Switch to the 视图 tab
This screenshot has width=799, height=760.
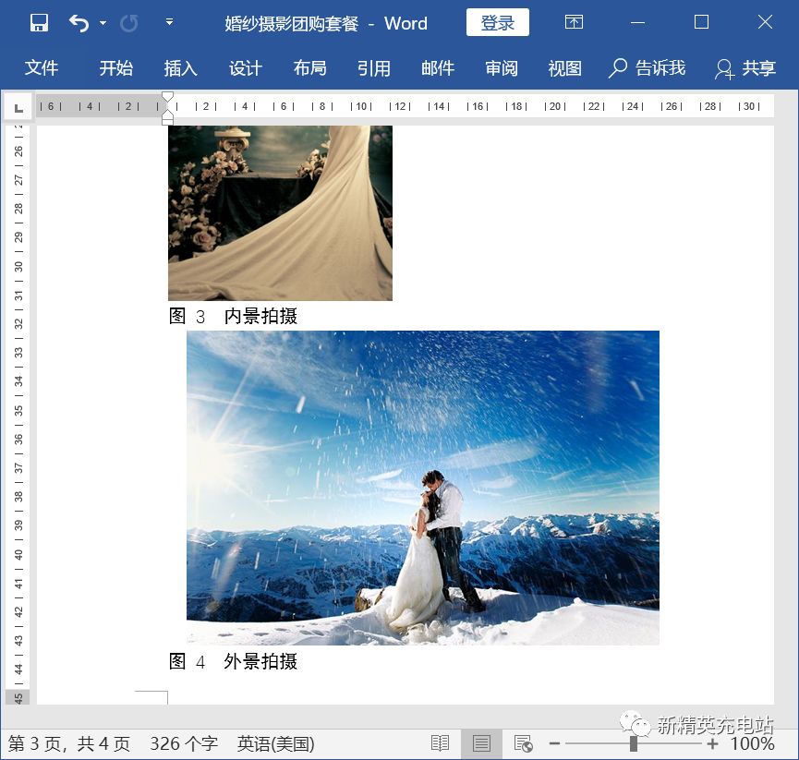[565, 67]
